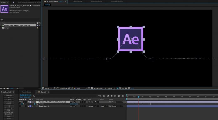Collapse the Adobe_After_Effects_CS6_Icon.png layer properties

point(29,102)
